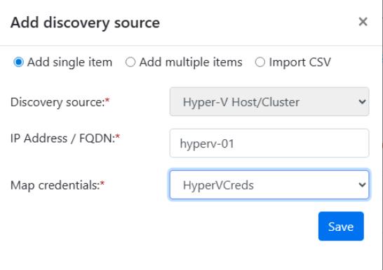Image resolution: width=383 pixels, height=270 pixels.
Task: Save the discovery source
Action: (341, 226)
